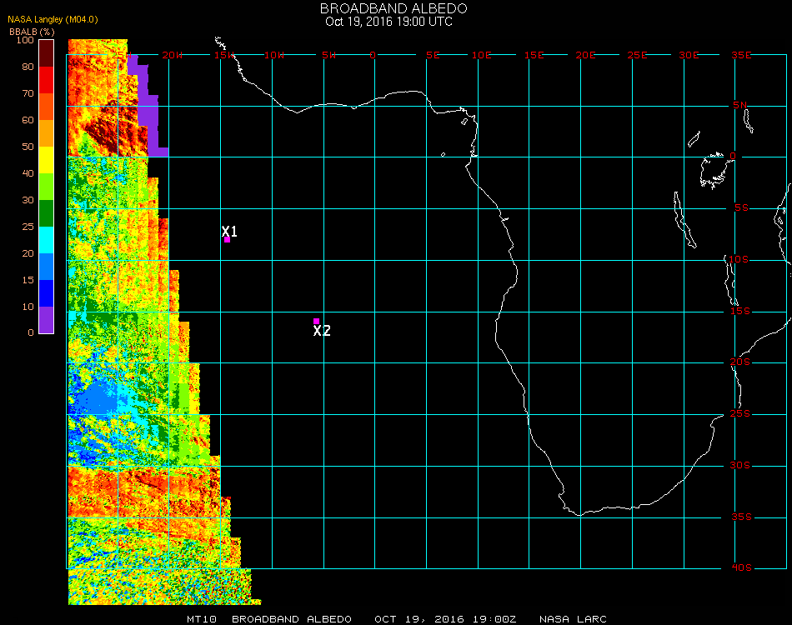
Task: Select the yellow 40-50 legend swatch
Action: point(47,160)
